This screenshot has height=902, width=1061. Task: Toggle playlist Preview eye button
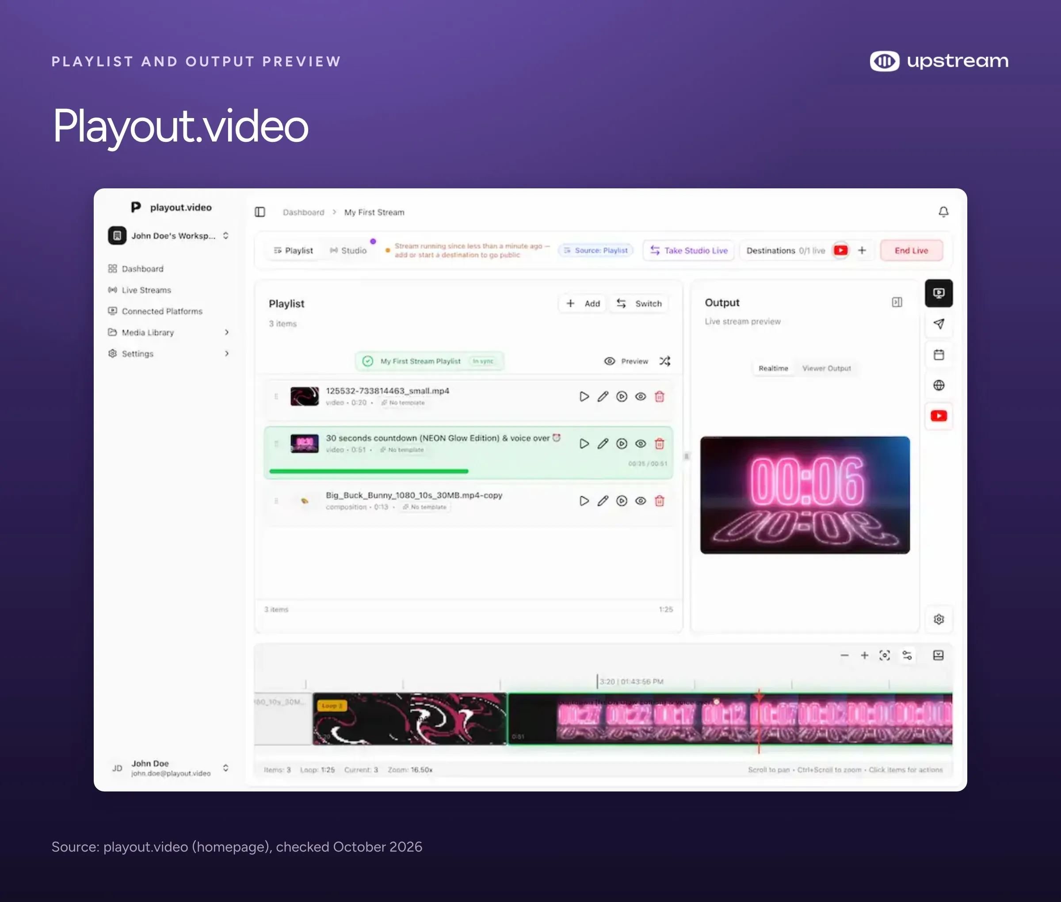pyautogui.click(x=626, y=361)
